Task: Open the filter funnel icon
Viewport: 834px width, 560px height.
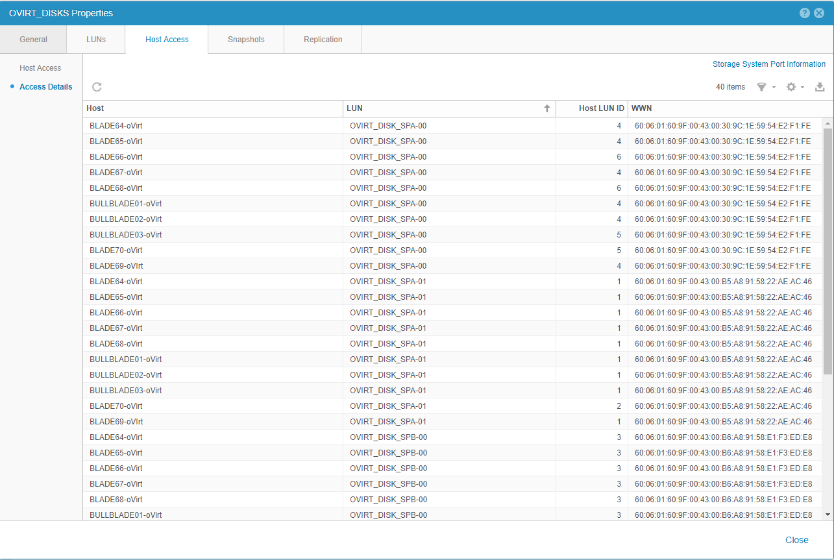Action: pyautogui.click(x=761, y=87)
